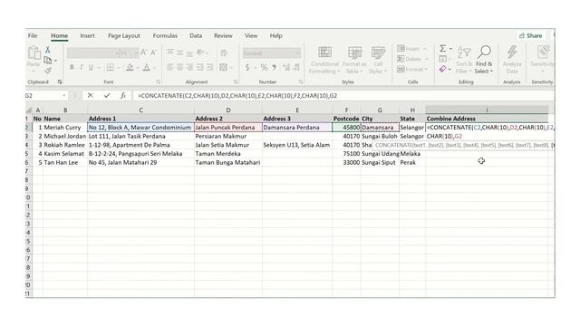580x326 pixels.
Task: Toggle Align Right
Action: click(189, 67)
